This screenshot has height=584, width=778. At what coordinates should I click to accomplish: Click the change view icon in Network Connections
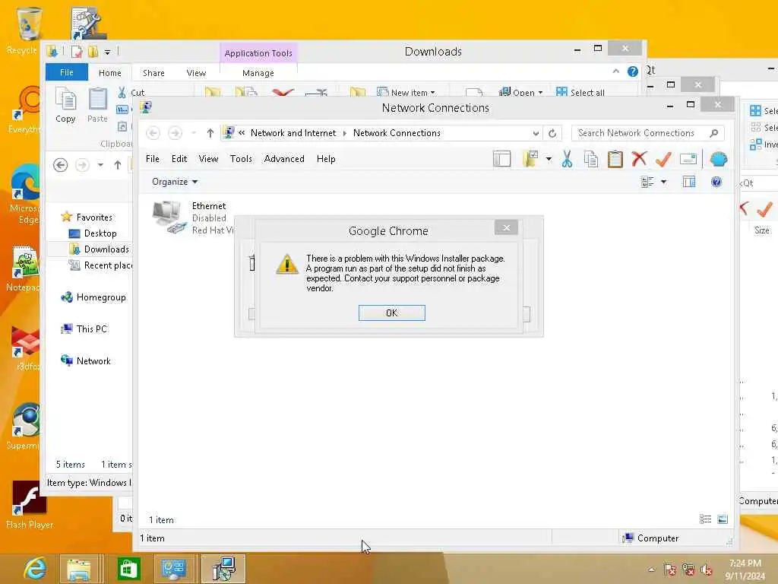click(x=647, y=182)
